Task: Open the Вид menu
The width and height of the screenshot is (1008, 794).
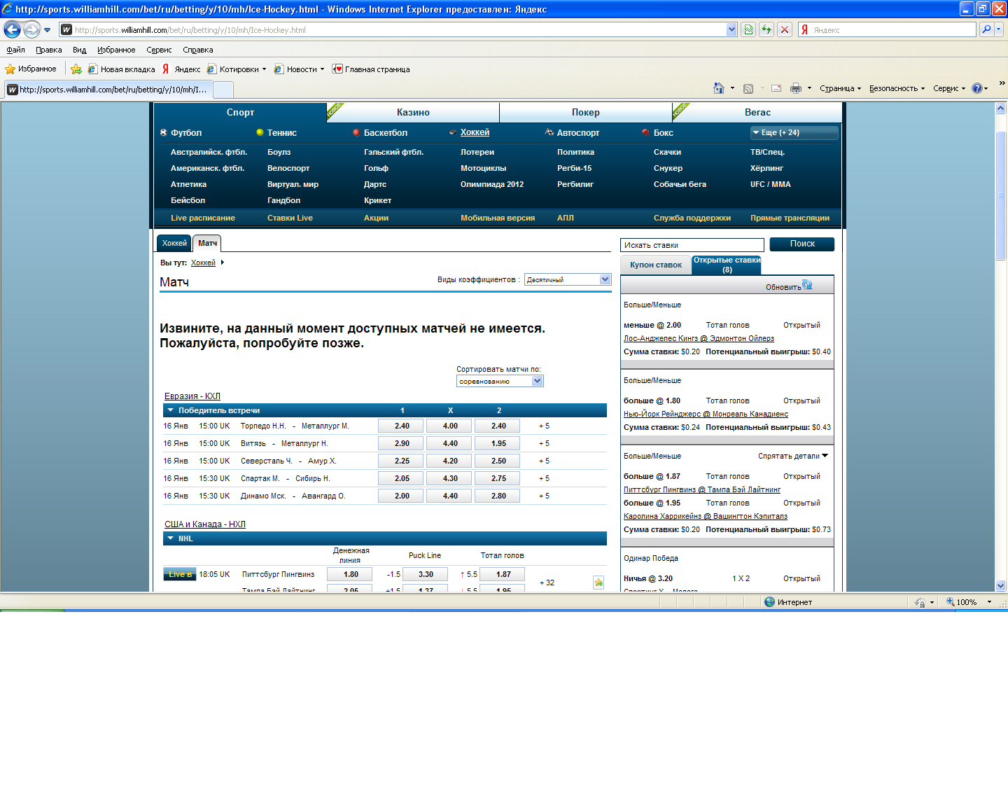Action: (x=79, y=50)
